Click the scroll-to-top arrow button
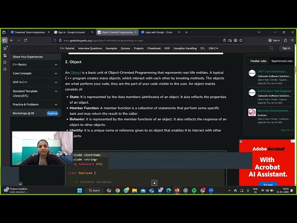 point(154,183)
